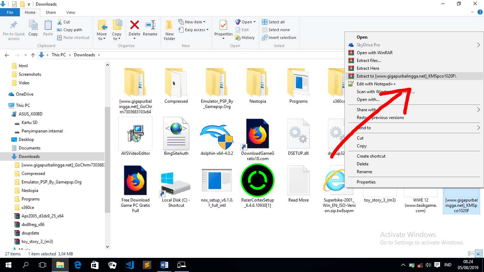The width and height of the screenshot is (484, 272).
Task: Select the DSETUP.dll file icon
Action: pyautogui.click(x=298, y=134)
